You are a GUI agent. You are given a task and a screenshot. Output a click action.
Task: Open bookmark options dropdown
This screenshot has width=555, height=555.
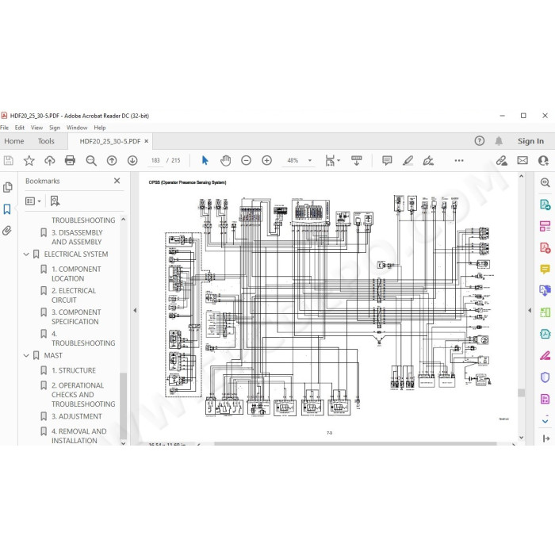pos(33,201)
